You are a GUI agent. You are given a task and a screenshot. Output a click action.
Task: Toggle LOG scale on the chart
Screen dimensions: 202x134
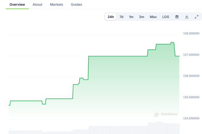click(x=166, y=17)
